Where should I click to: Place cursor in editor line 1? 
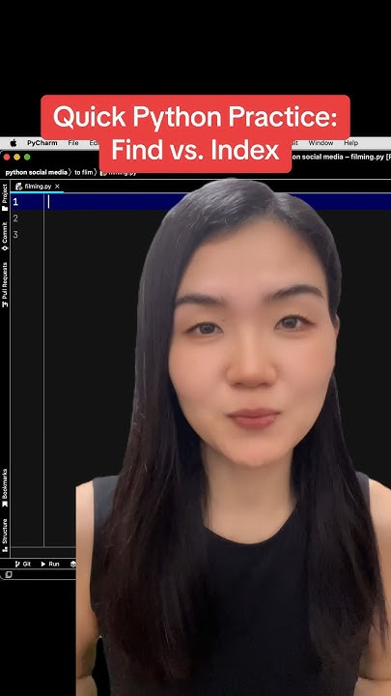pyautogui.click(x=217, y=202)
